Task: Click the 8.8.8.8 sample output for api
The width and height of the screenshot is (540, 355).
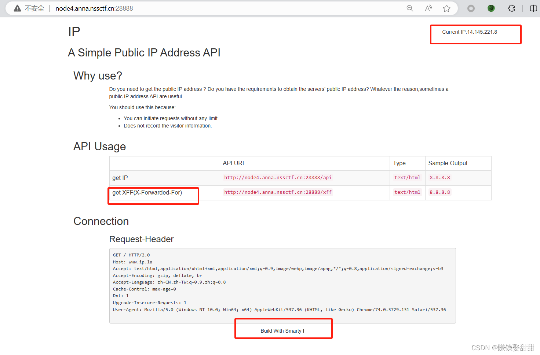Action: pos(440,177)
